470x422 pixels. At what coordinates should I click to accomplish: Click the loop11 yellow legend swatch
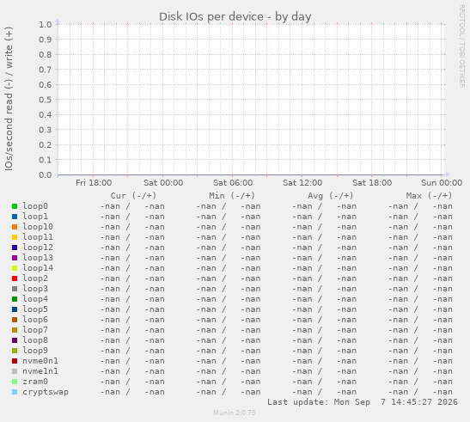click(15, 237)
